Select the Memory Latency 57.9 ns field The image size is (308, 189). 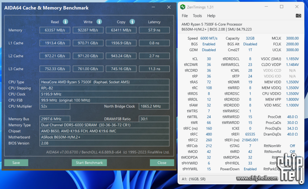(154, 30)
